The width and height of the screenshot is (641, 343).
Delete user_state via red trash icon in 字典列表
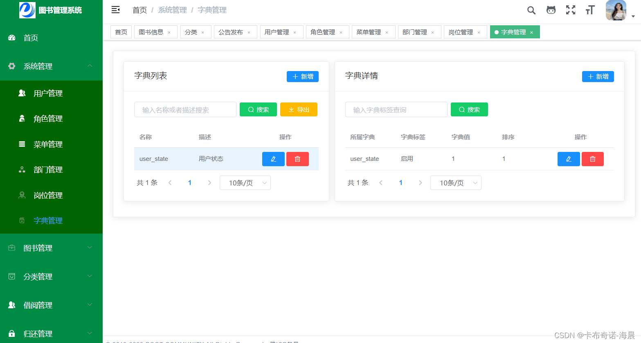pyautogui.click(x=297, y=159)
